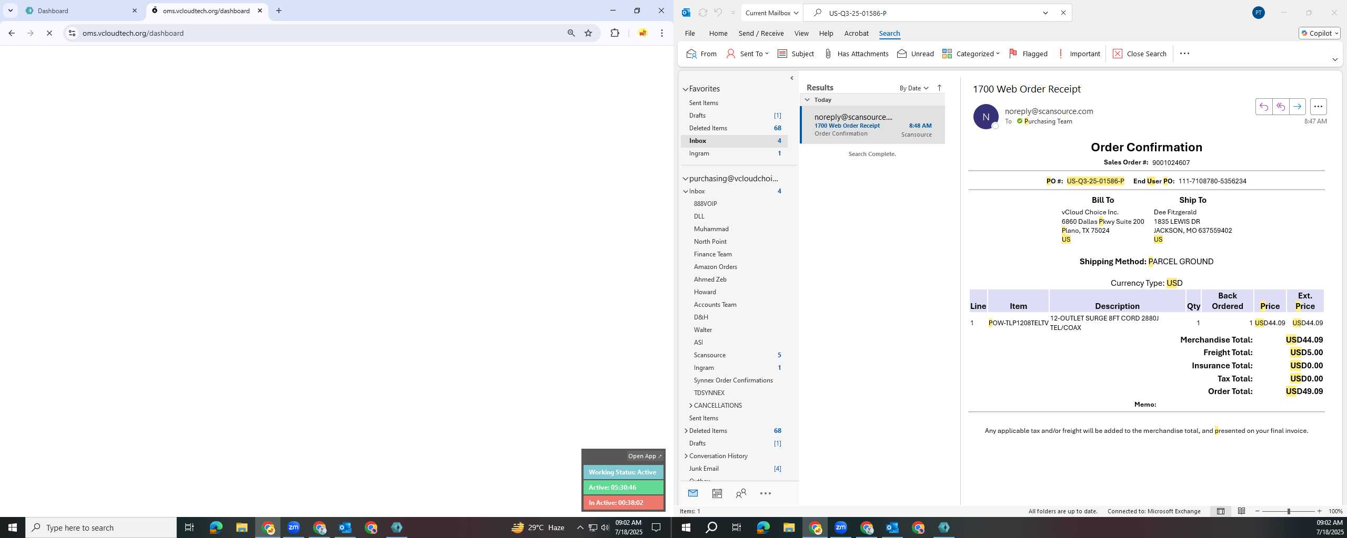Viewport: 1347px width, 538px height.
Task: Filter results by Has Attachments
Action: click(x=856, y=54)
